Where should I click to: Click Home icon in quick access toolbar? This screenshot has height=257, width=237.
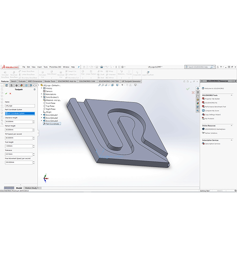tap(84, 67)
